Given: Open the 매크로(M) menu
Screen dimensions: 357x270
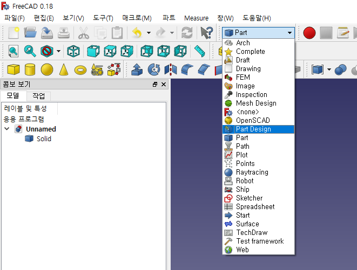Looking at the screenshot, I should pyautogui.click(x=137, y=18).
